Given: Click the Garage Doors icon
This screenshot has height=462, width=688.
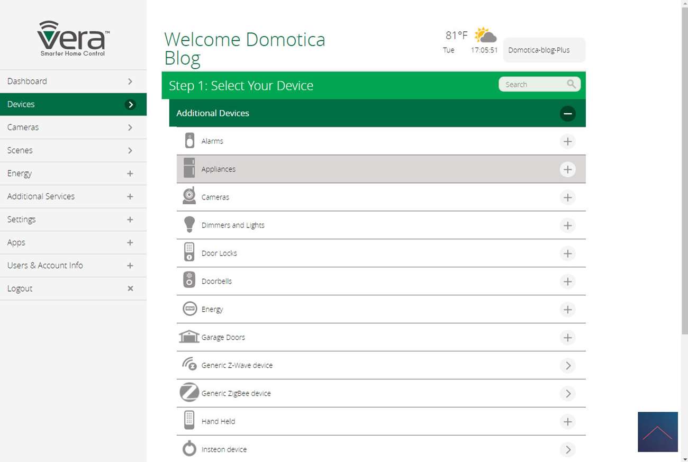Looking at the screenshot, I should pyautogui.click(x=189, y=337).
